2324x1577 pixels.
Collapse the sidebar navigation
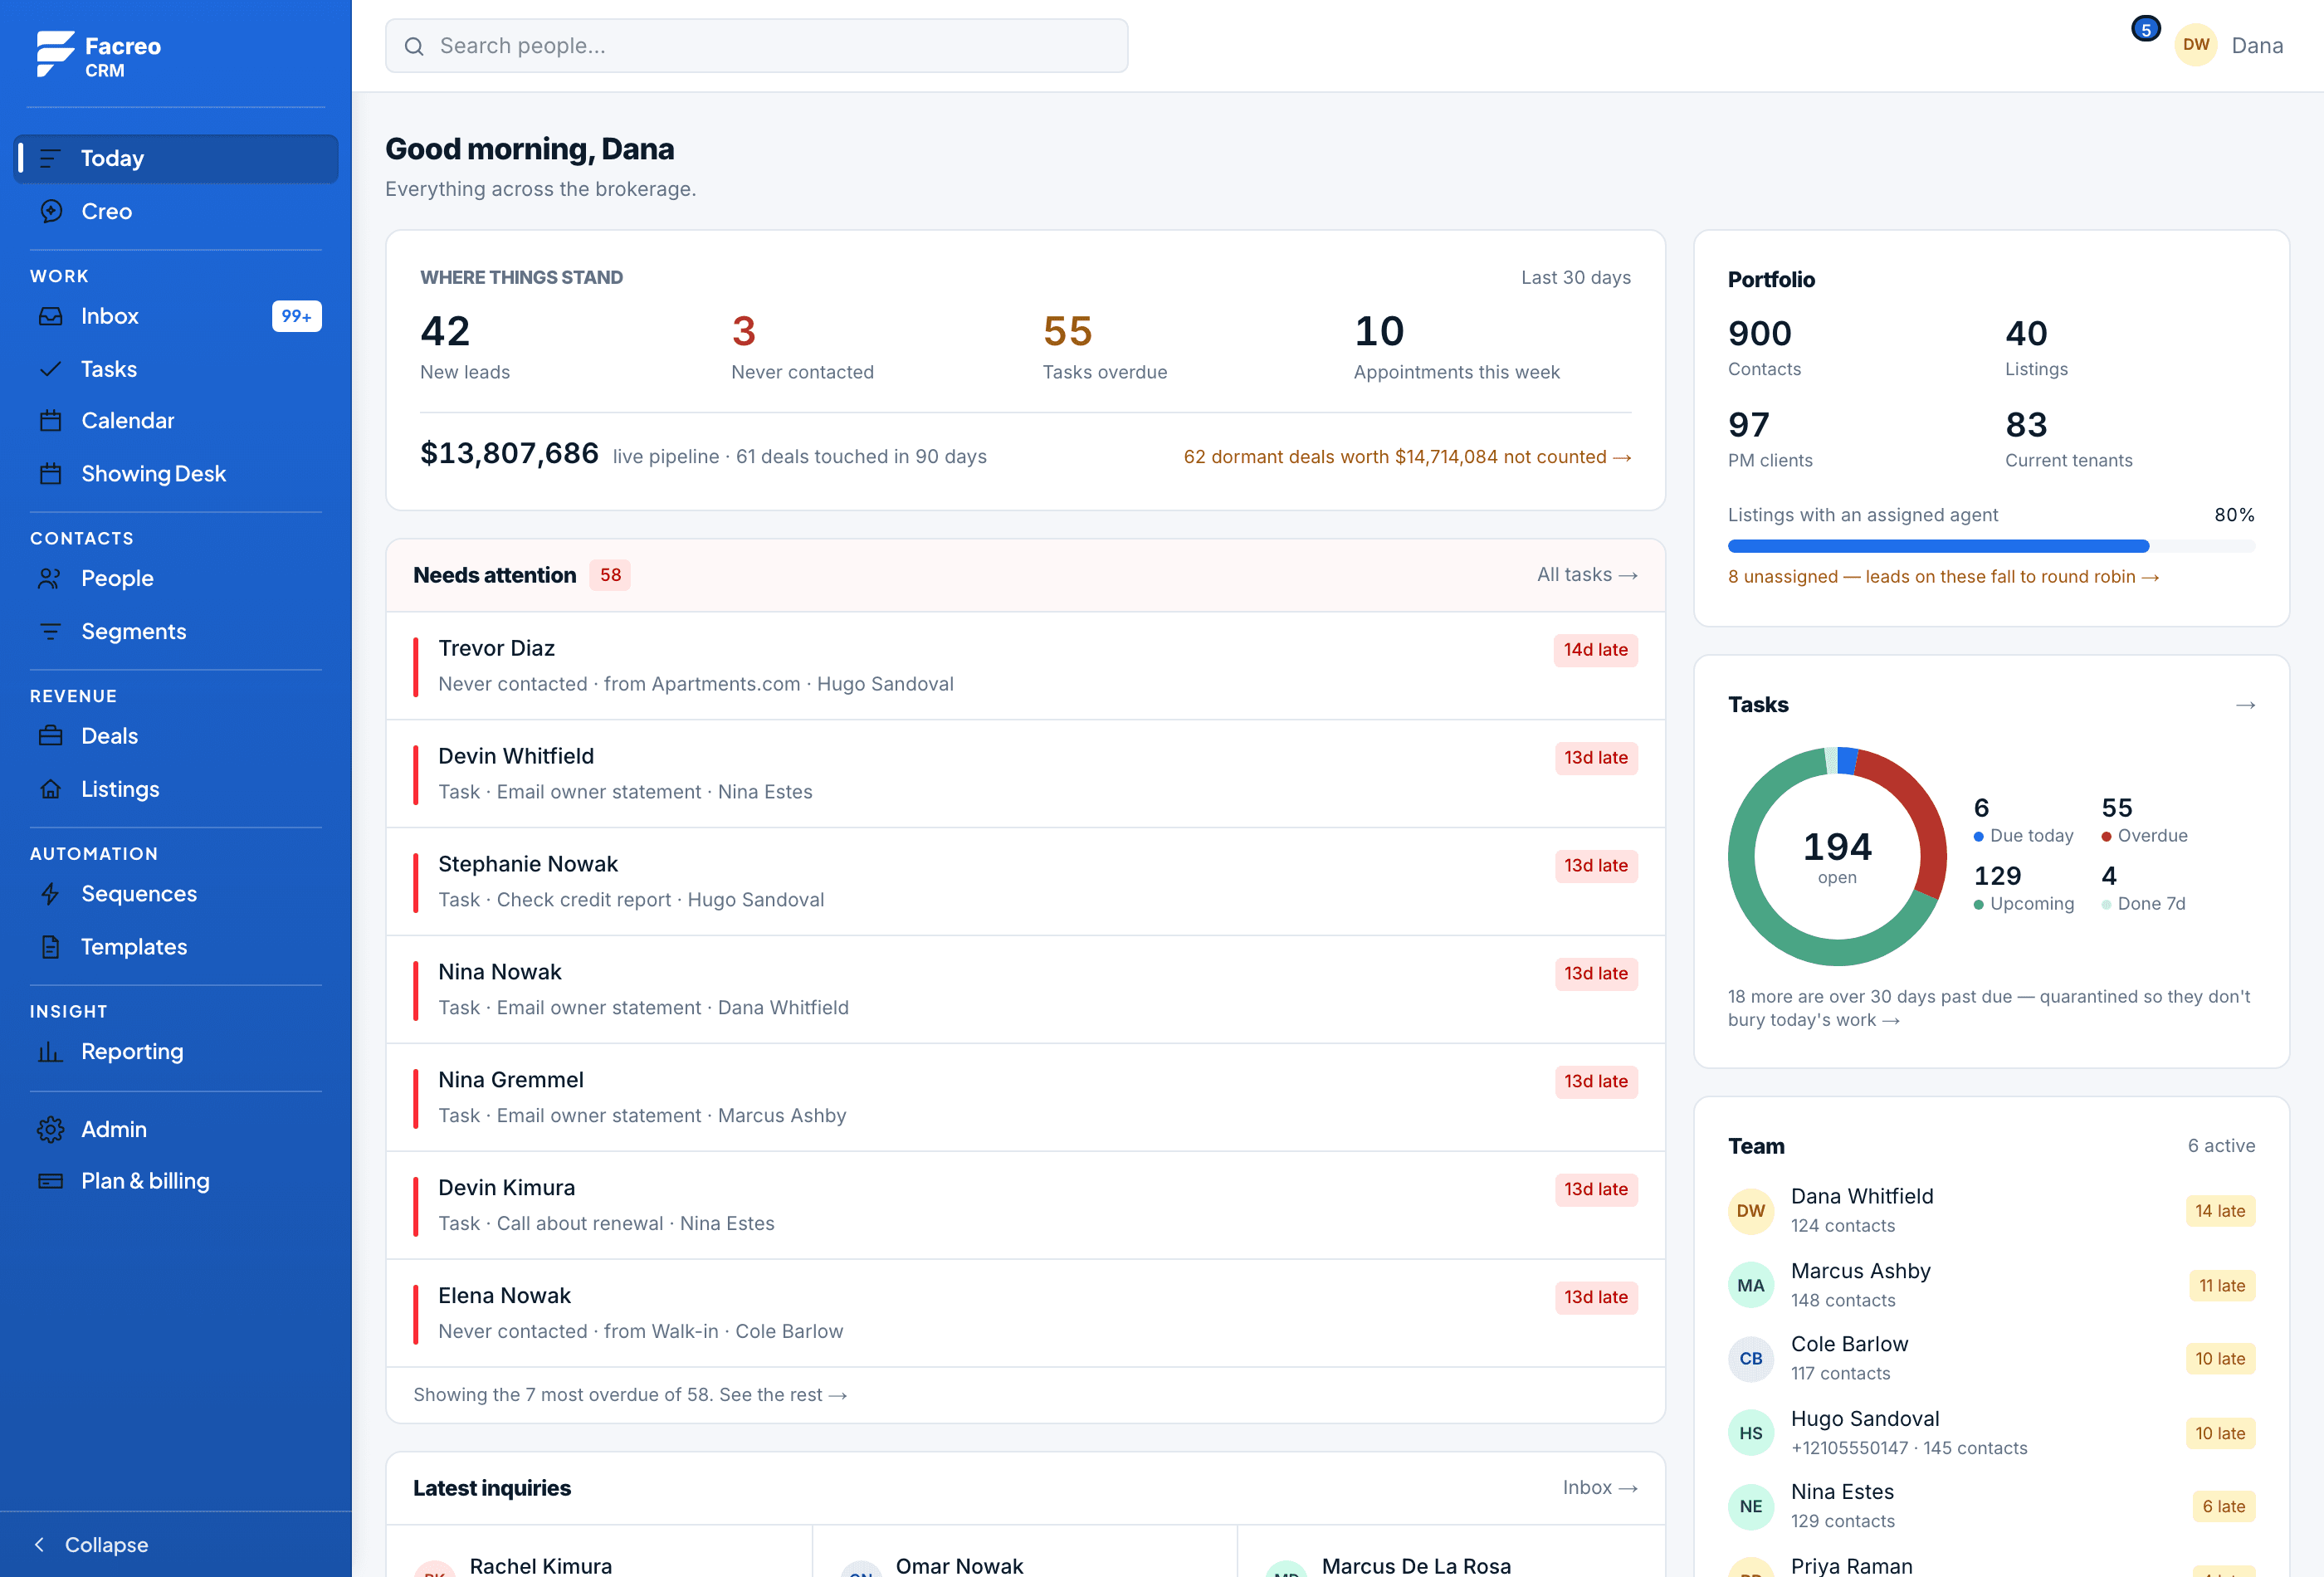[92, 1545]
